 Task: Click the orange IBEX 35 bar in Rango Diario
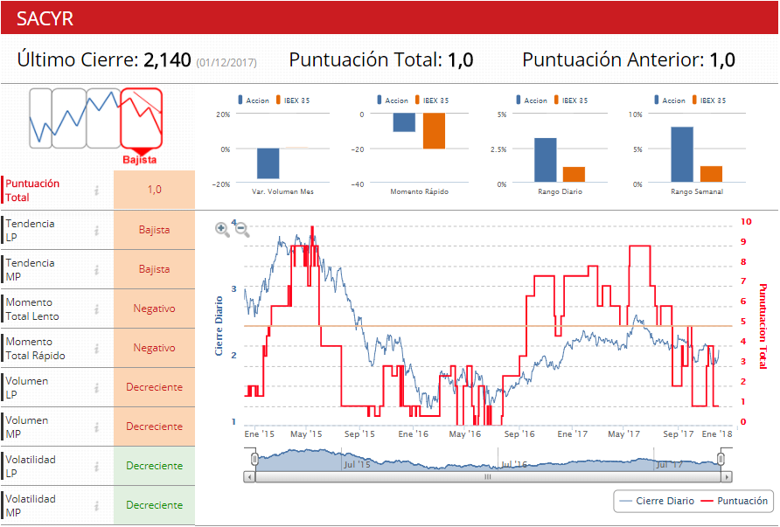(x=574, y=175)
